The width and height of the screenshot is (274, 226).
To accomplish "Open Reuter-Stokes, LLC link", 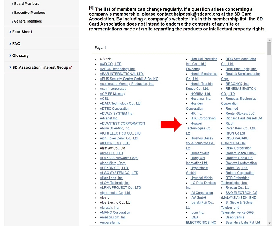I will (240, 114).
